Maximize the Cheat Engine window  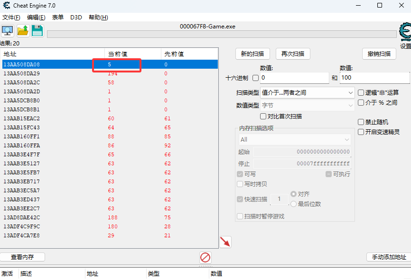tap(380, 6)
